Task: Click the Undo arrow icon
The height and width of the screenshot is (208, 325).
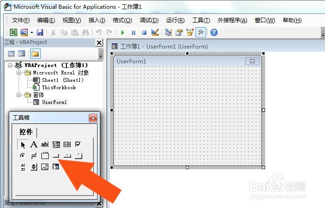Action: tap(98, 32)
